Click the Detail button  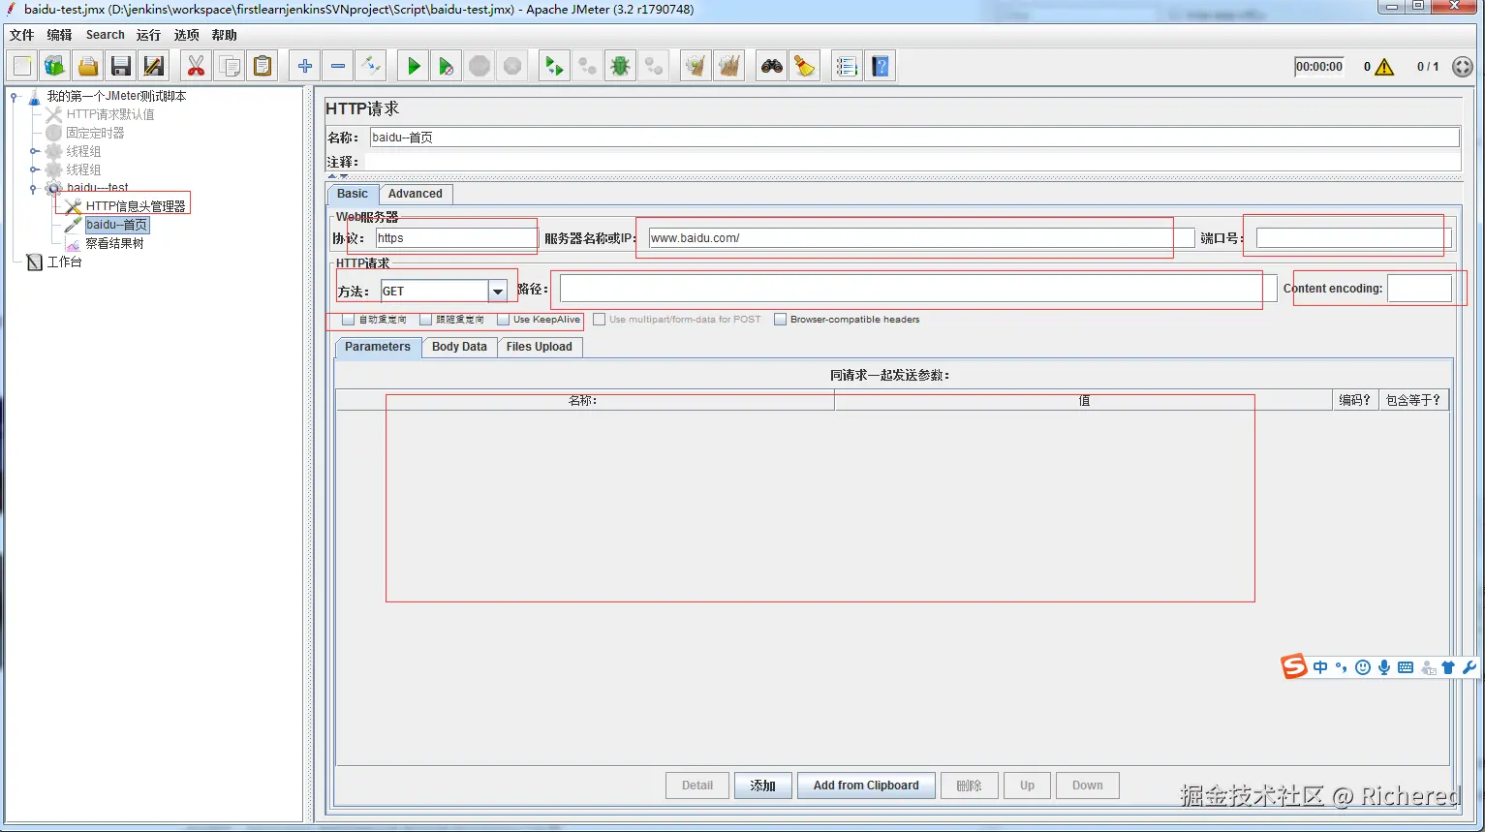696,786
